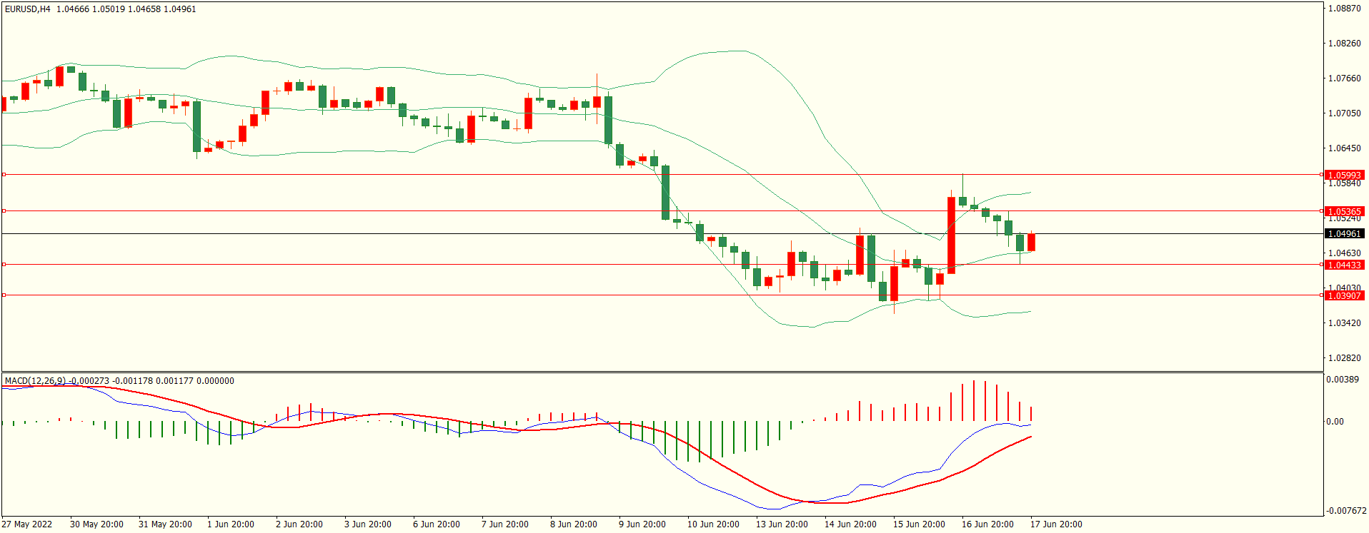Click the 1.02820 price scale value
Screen dimensions: 1369x533
[1344, 358]
